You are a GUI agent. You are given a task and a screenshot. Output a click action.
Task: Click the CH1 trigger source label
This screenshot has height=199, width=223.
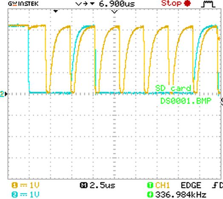[163, 185]
